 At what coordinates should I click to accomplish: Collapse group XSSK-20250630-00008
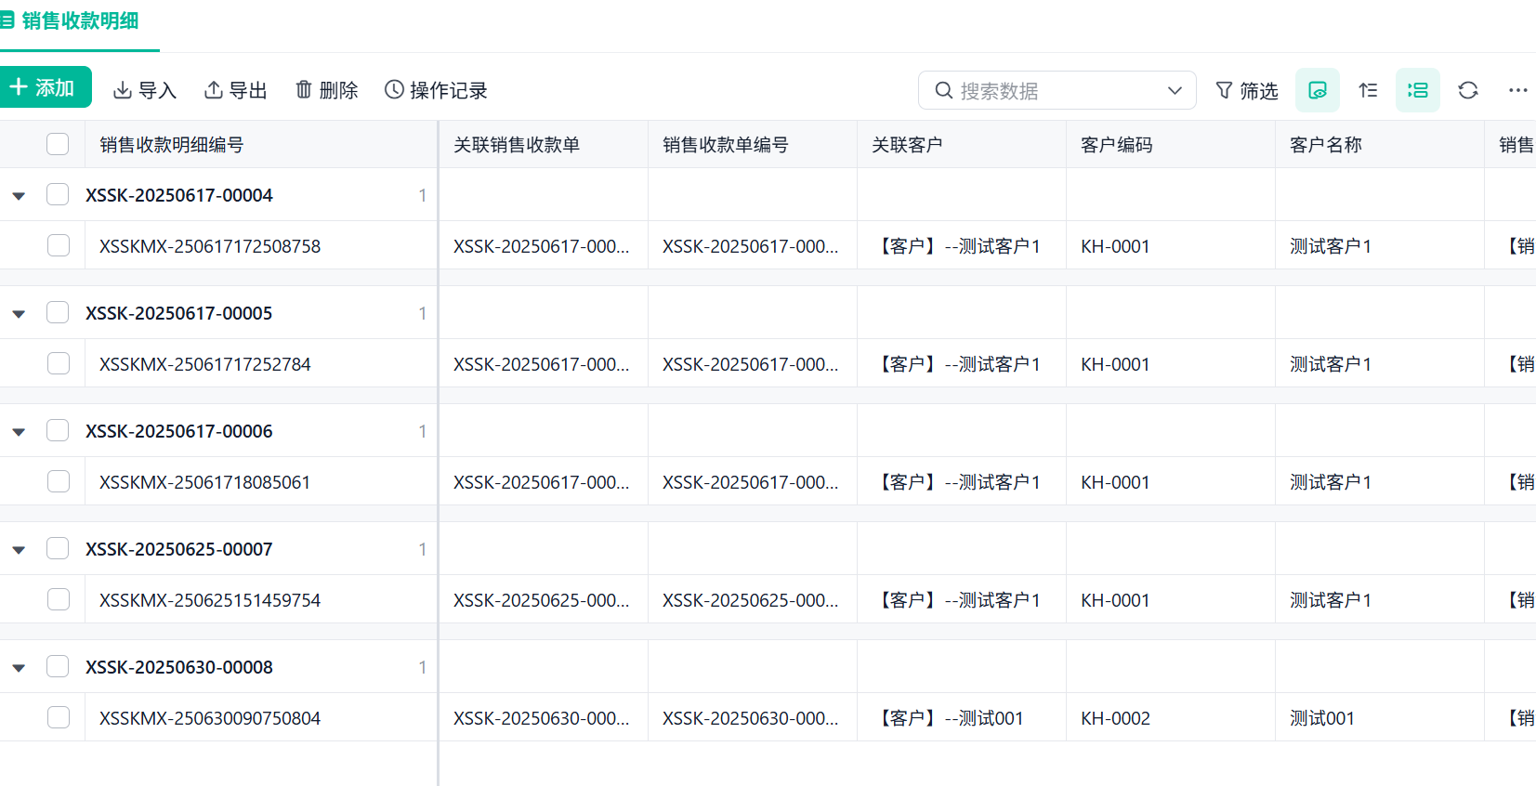19,668
